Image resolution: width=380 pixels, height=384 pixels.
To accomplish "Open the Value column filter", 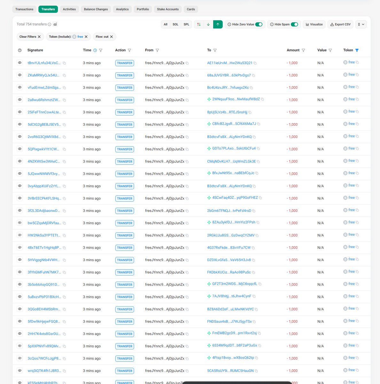I will 330,50.
